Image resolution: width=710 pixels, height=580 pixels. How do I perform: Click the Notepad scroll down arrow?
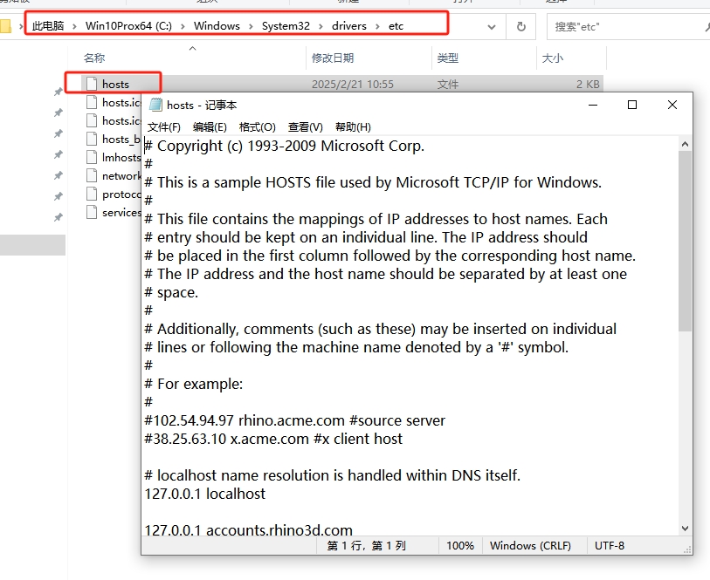coord(685,529)
